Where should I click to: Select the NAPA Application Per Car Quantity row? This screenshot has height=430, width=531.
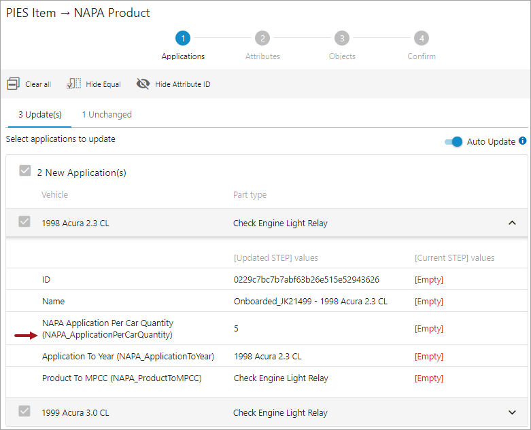coord(267,329)
